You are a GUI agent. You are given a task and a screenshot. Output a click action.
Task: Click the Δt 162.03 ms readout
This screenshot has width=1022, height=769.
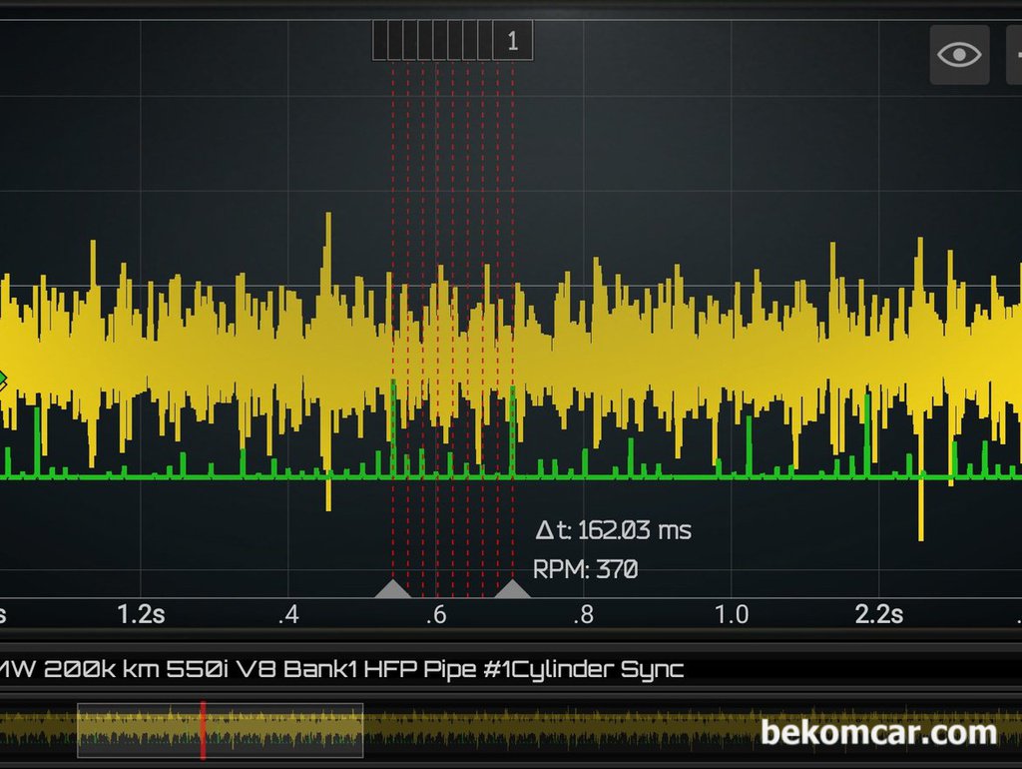click(x=613, y=529)
